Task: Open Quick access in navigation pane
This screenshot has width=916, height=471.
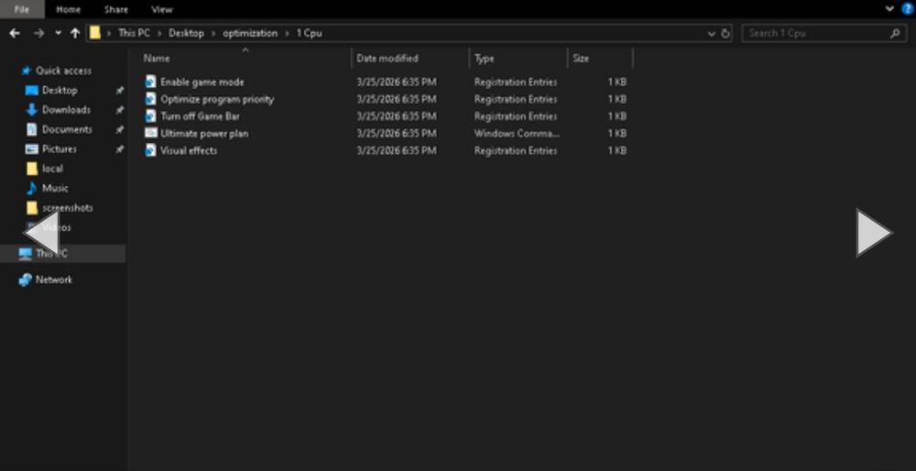Action: click(63, 71)
